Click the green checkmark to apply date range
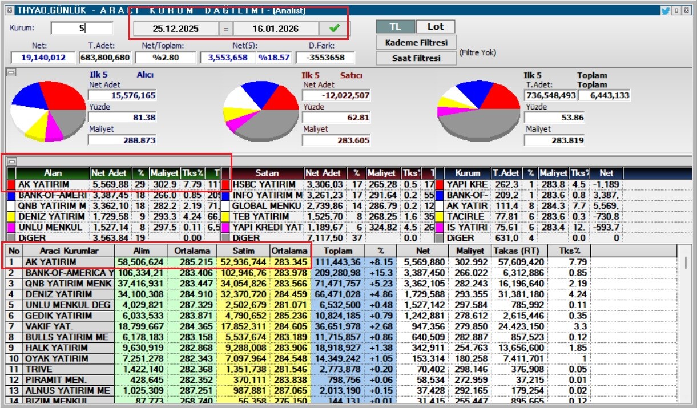 334,29
